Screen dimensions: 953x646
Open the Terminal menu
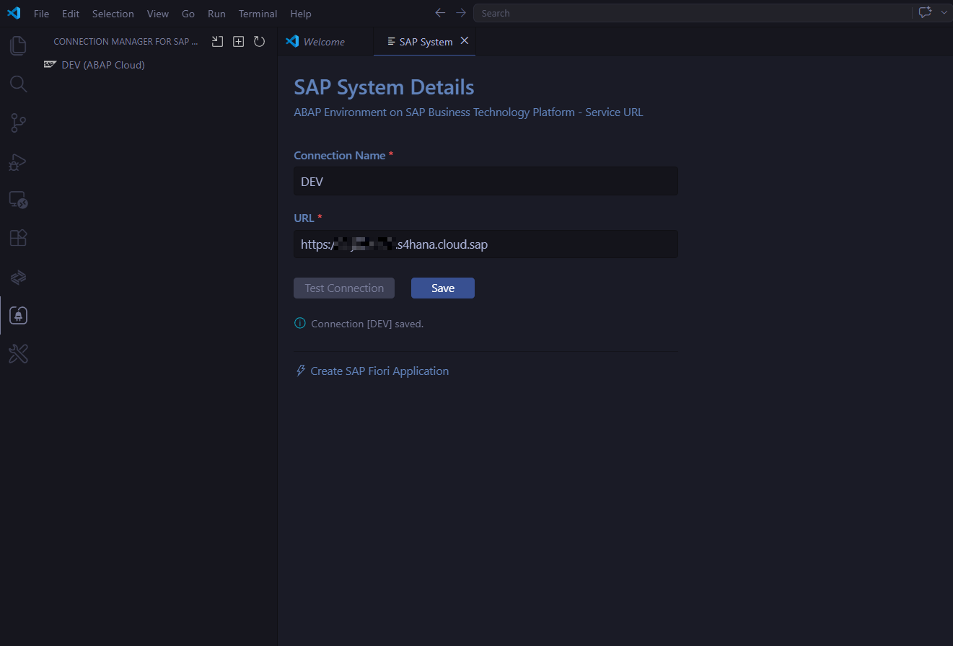(258, 14)
